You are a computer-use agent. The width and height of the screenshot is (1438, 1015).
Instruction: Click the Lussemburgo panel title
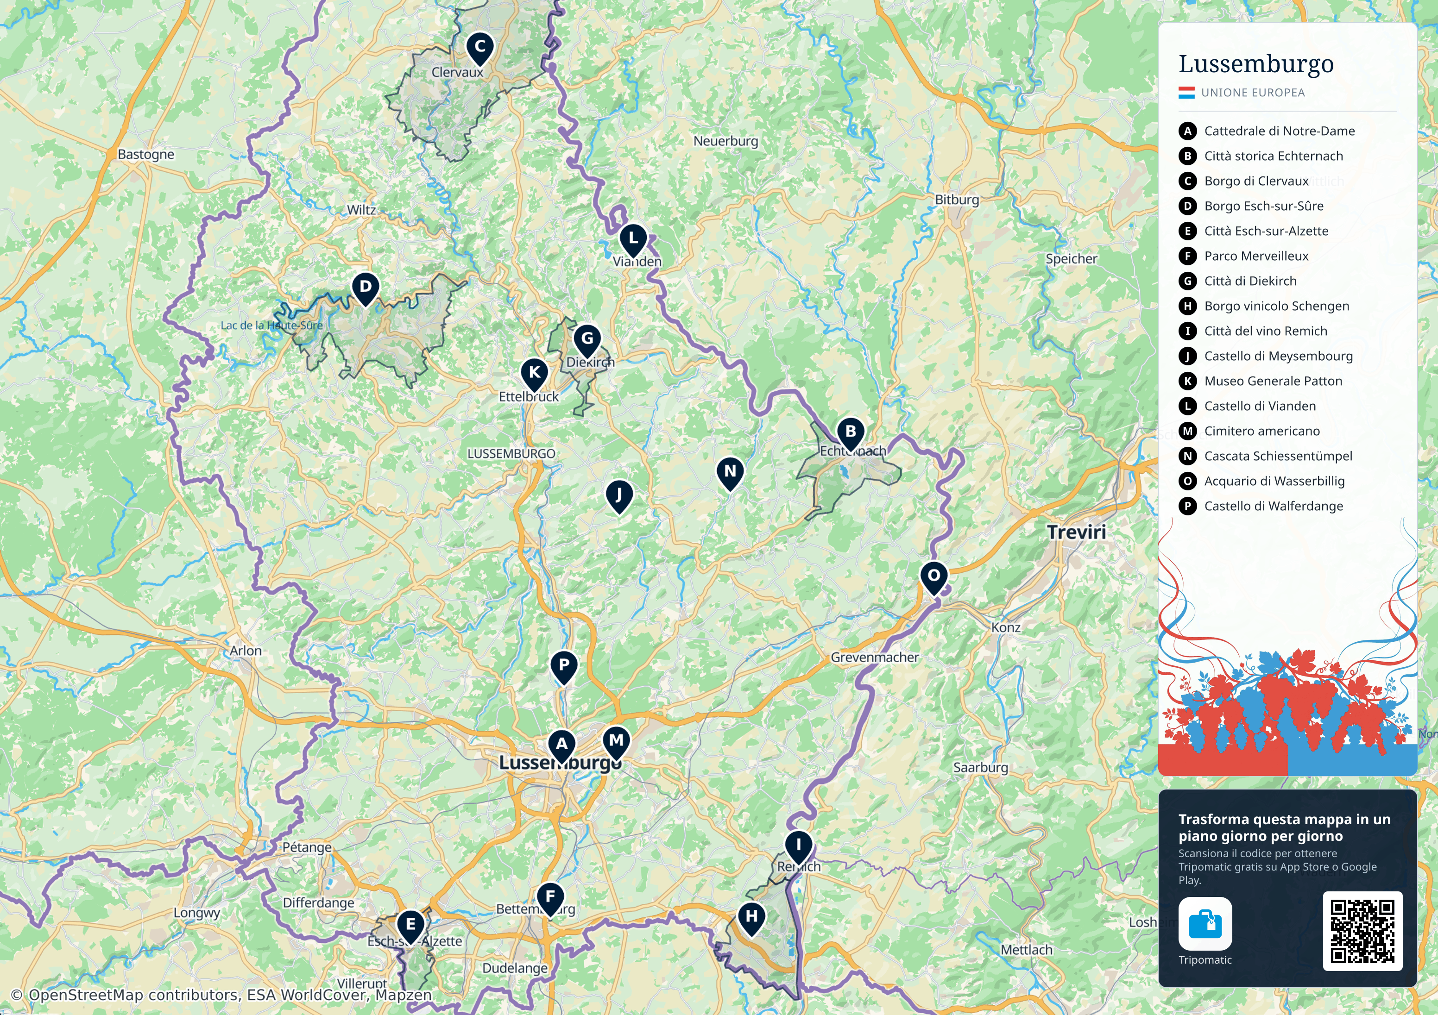[x=1256, y=64]
